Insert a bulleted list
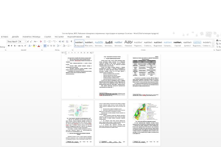 (x=45, y=42)
